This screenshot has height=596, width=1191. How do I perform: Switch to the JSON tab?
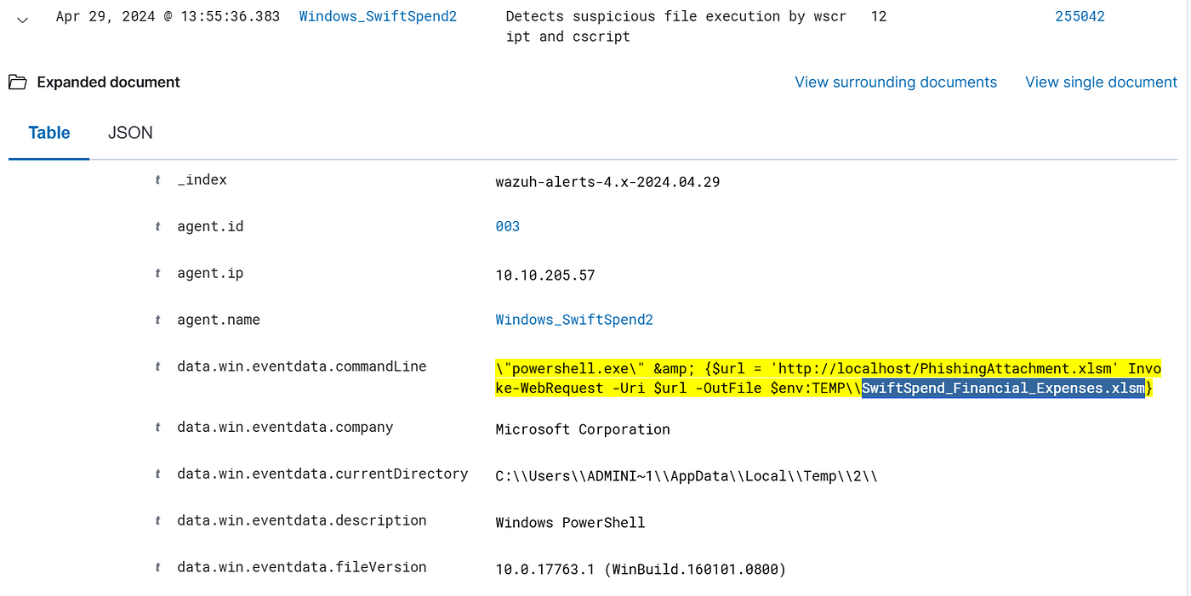pos(130,133)
